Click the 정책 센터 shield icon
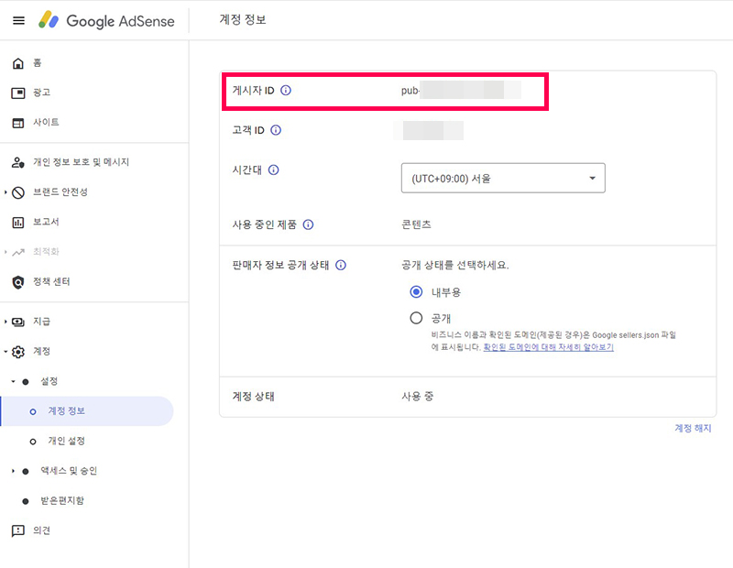The width and height of the screenshot is (733, 568). pos(17,282)
